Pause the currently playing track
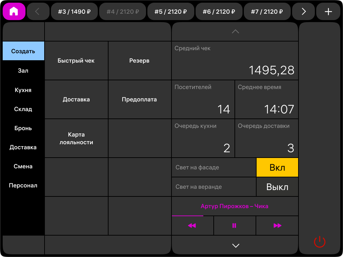Image resolution: width=343 pixels, height=257 pixels. point(234,226)
